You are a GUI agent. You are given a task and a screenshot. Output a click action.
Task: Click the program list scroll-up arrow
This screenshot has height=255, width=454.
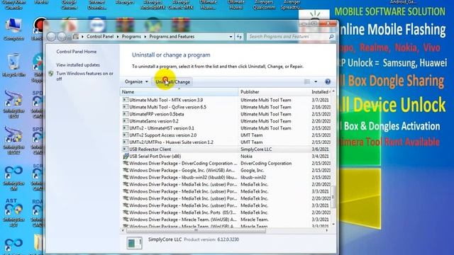pyautogui.click(x=333, y=91)
